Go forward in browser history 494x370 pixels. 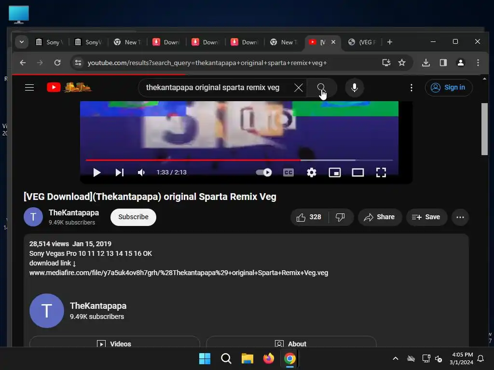[x=40, y=63]
